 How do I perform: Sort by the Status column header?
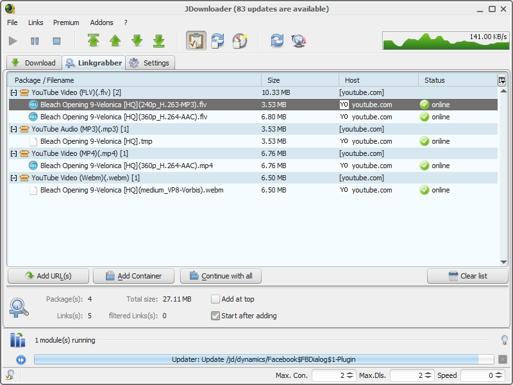458,80
